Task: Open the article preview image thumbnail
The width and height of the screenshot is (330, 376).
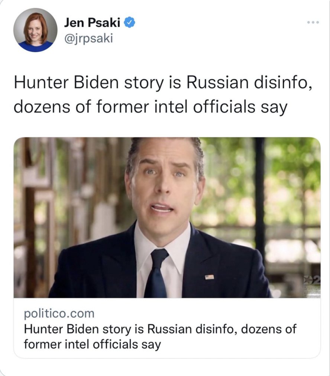Action: point(167,217)
